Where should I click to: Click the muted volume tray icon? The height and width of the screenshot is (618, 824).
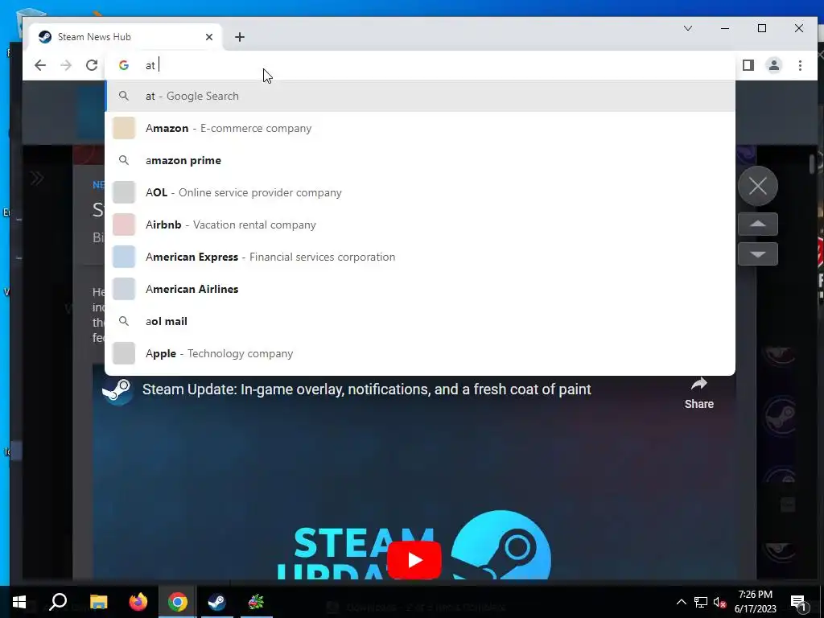coord(720,602)
